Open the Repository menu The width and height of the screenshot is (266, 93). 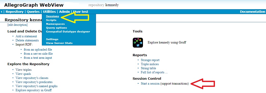14,12
